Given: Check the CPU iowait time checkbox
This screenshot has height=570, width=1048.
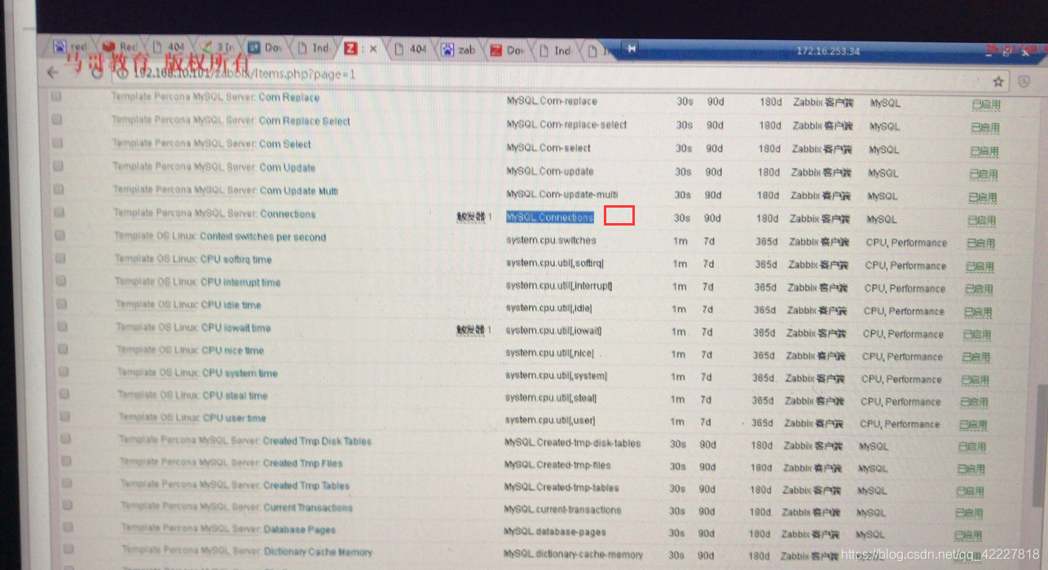Looking at the screenshot, I should coord(62,326).
